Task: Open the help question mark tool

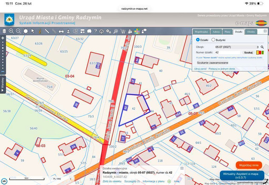Action: [x=96, y=31]
